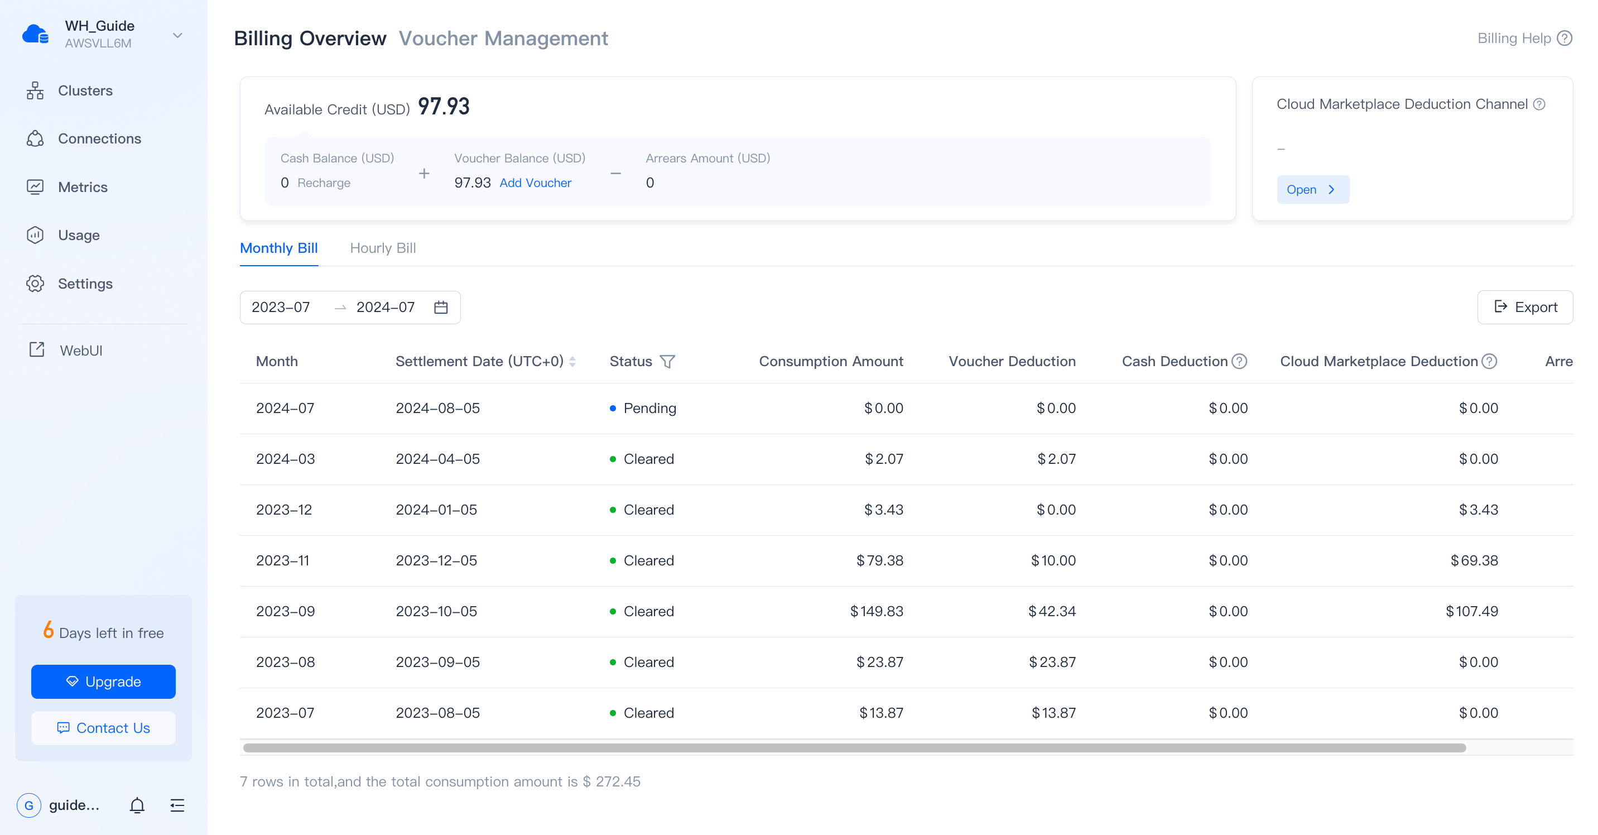
Task: Click the notification bell icon
Action: [137, 805]
